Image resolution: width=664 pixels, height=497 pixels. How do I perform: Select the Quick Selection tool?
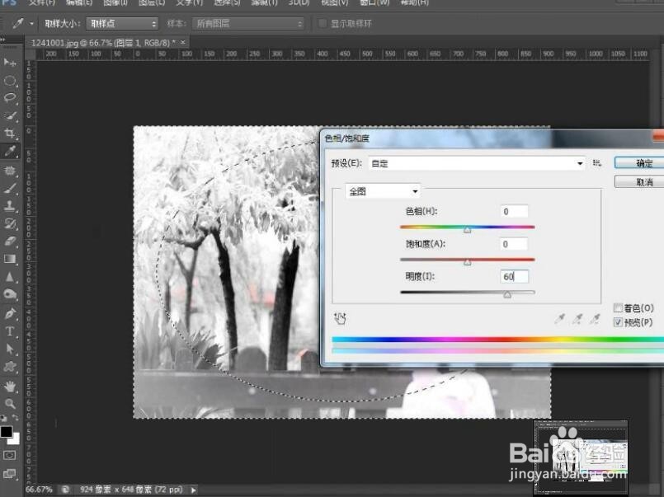(x=9, y=116)
